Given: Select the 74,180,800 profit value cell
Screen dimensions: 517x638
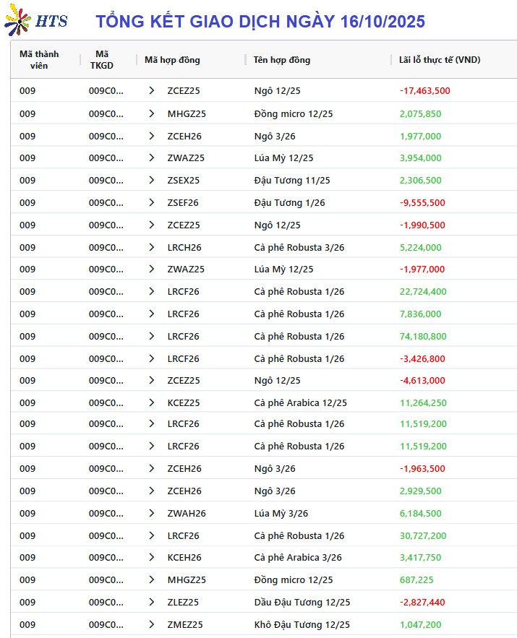Looking at the screenshot, I should pos(423,337).
